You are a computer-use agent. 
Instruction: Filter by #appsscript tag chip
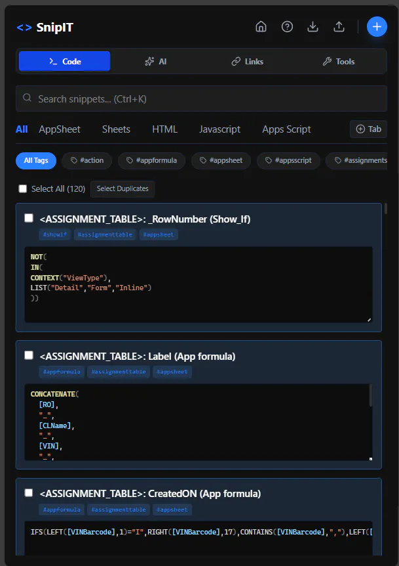(288, 161)
